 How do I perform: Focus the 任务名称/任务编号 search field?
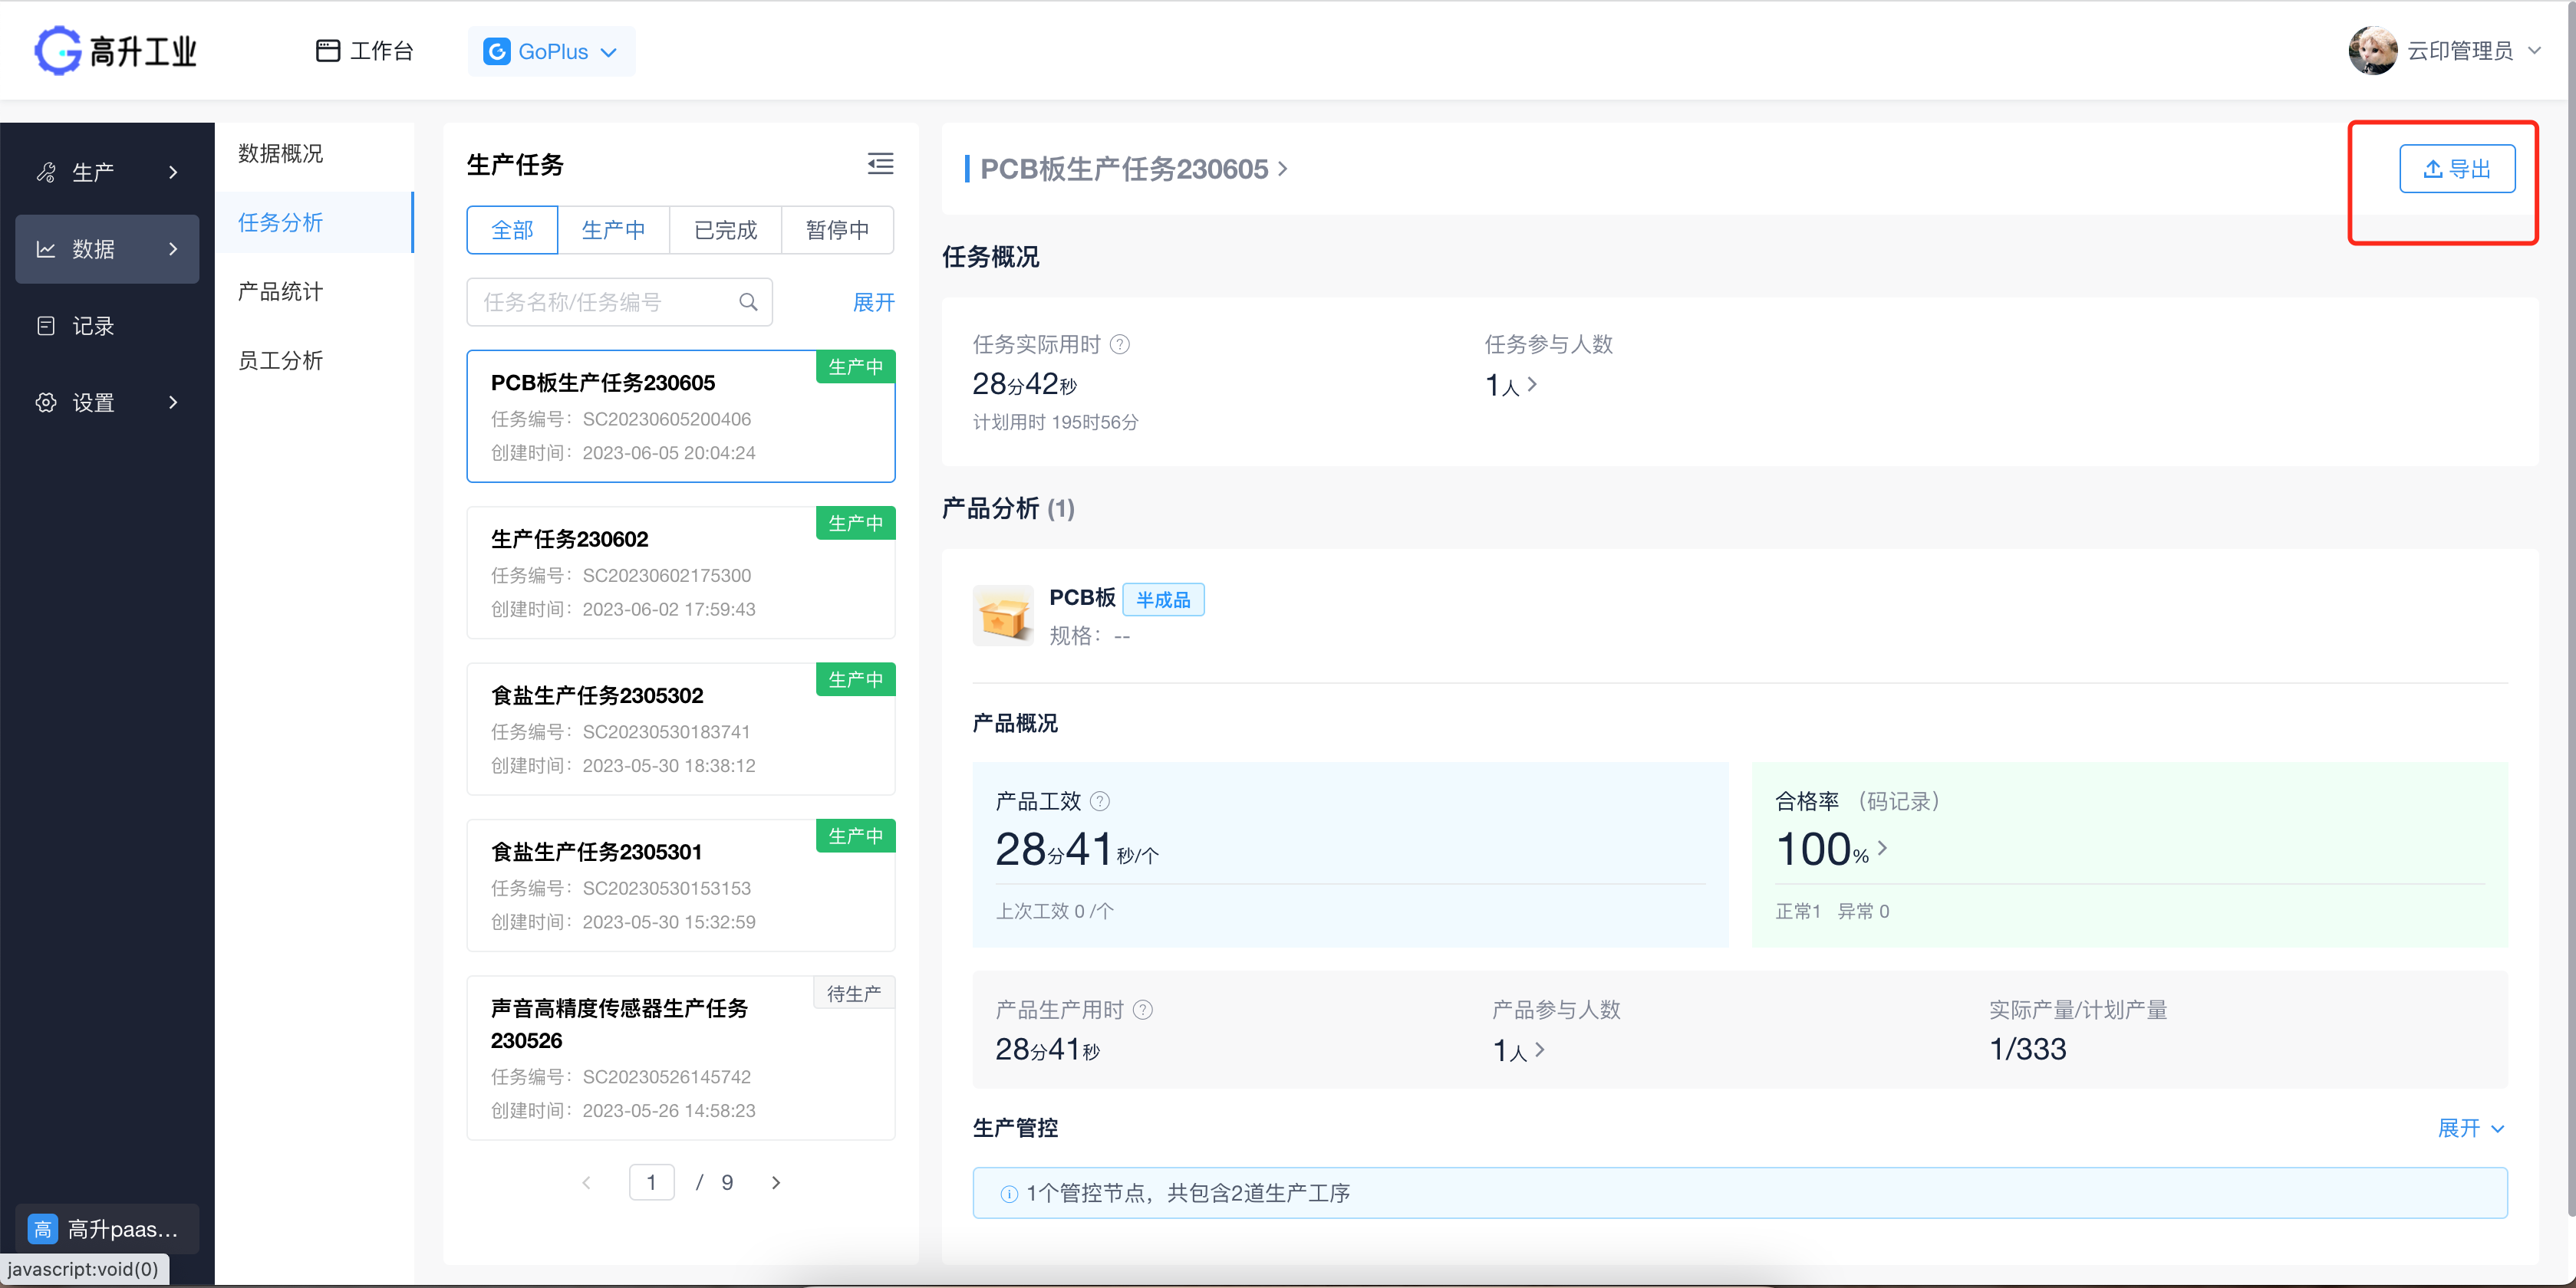click(619, 302)
